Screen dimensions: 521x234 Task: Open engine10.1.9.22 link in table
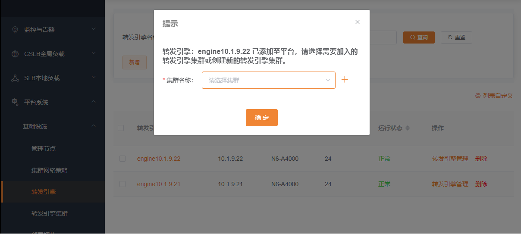(159, 159)
